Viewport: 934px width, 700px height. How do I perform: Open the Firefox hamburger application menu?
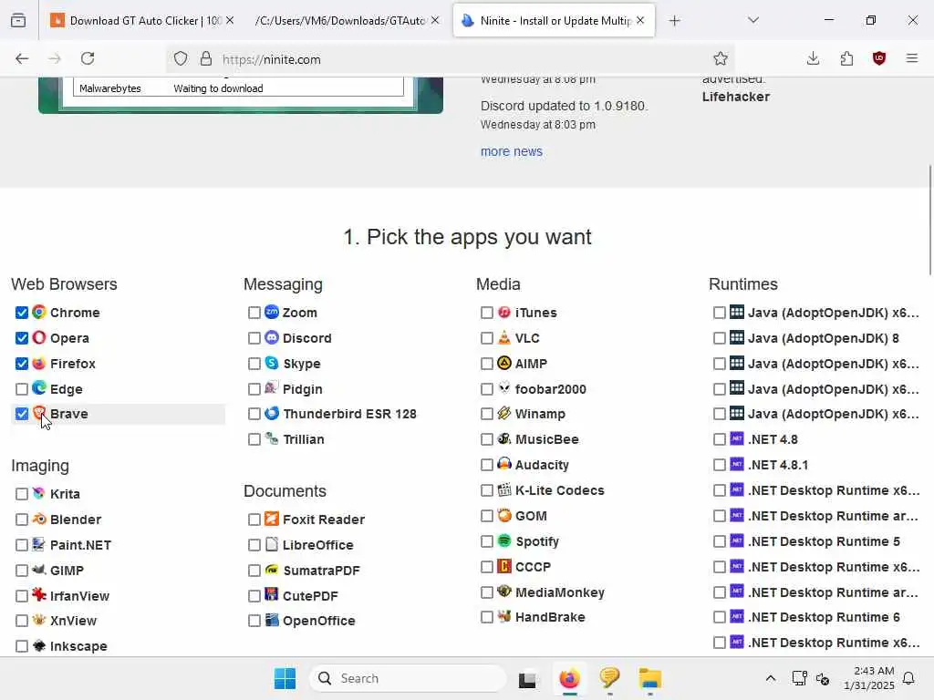tap(912, 58)
